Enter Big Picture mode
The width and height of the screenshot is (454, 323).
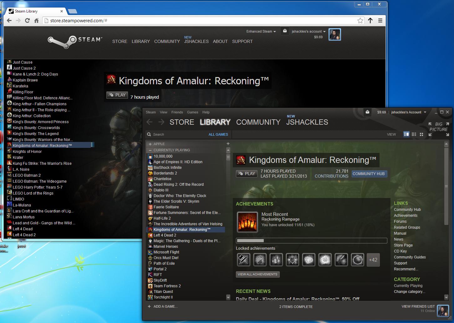coord(439,129)
